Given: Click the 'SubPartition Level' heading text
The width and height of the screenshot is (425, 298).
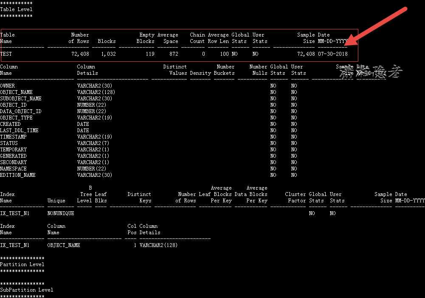Looking at the screenshot, I should pyautogui.click(x=27, y=290).
